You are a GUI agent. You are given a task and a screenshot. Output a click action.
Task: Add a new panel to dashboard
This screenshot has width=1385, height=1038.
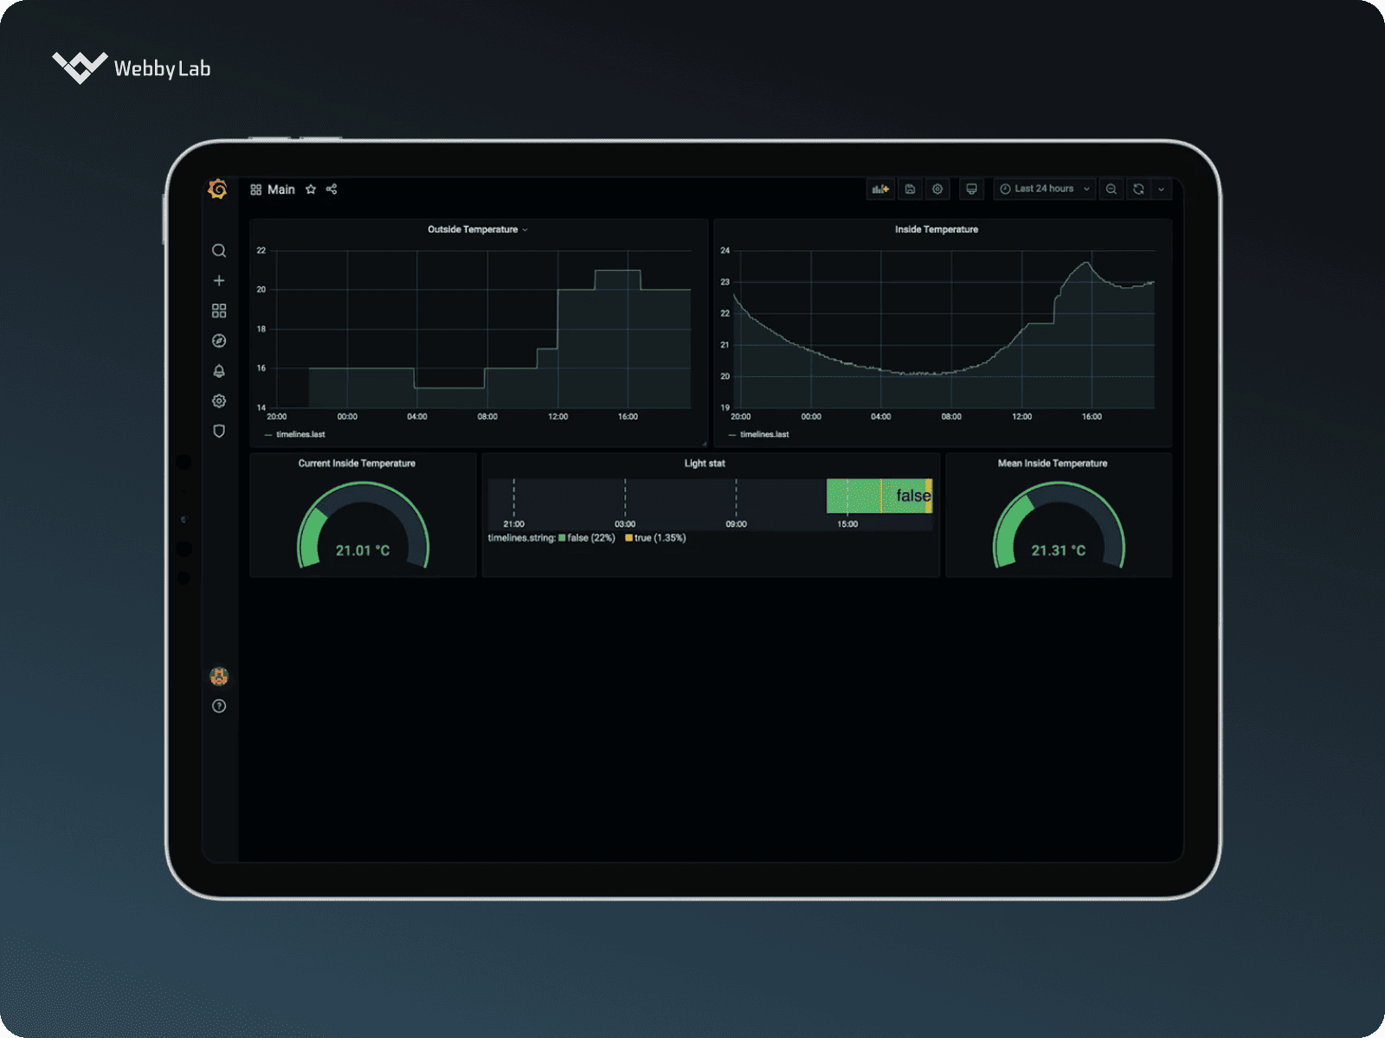880,189
